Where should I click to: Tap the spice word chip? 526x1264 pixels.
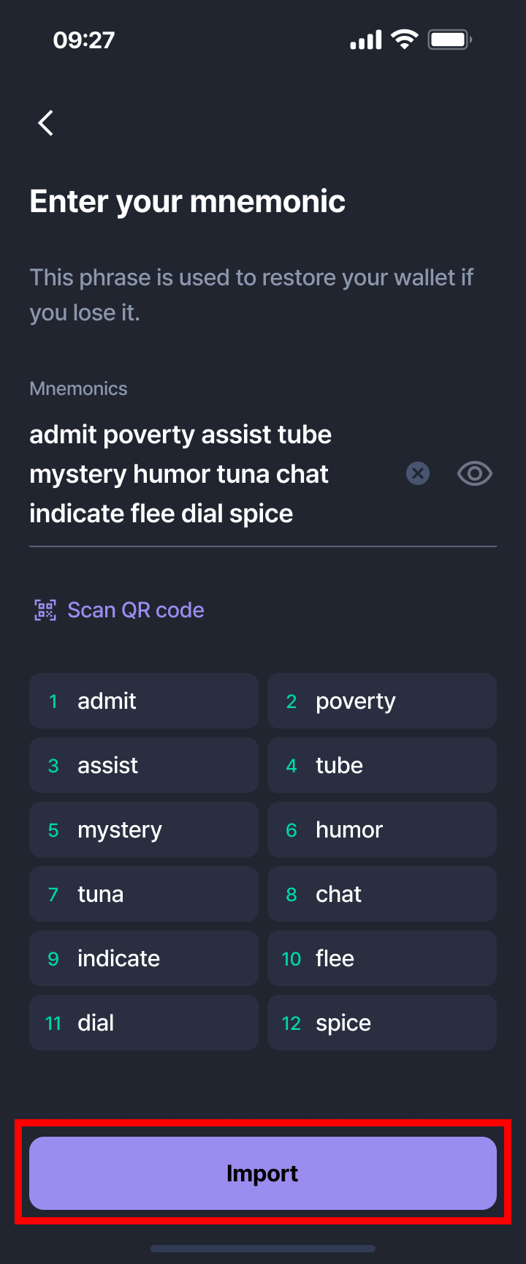click(x=382, y=1023)
